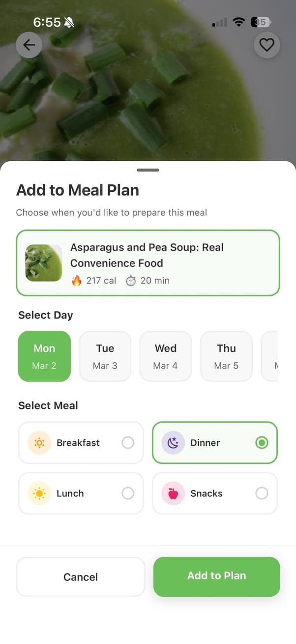Tap the moon-and-stars Dinner icon
This screenshot has height=644, width=296.
[x=173, y=442]
